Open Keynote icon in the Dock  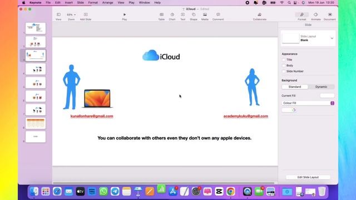pos(138,191)
